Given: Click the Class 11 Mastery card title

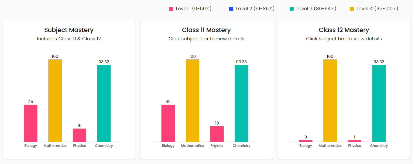Looking at the screenshot, I should point(206,30).
